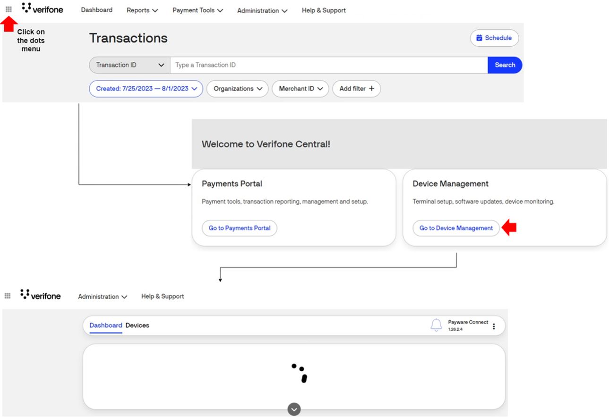
Task: Open notifications via the bell icon
Action: [436, 325]
